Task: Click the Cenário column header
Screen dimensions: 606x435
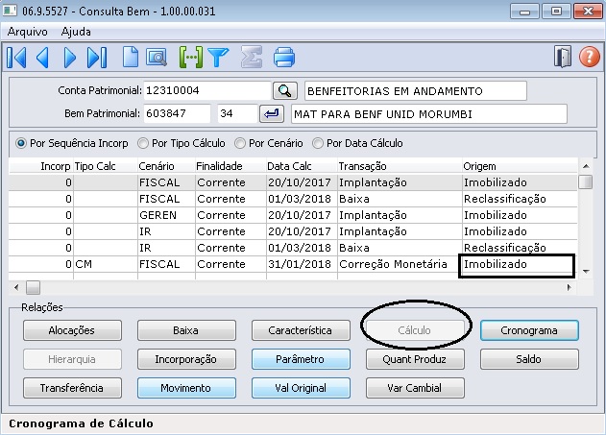Action: tap(166, 166)
